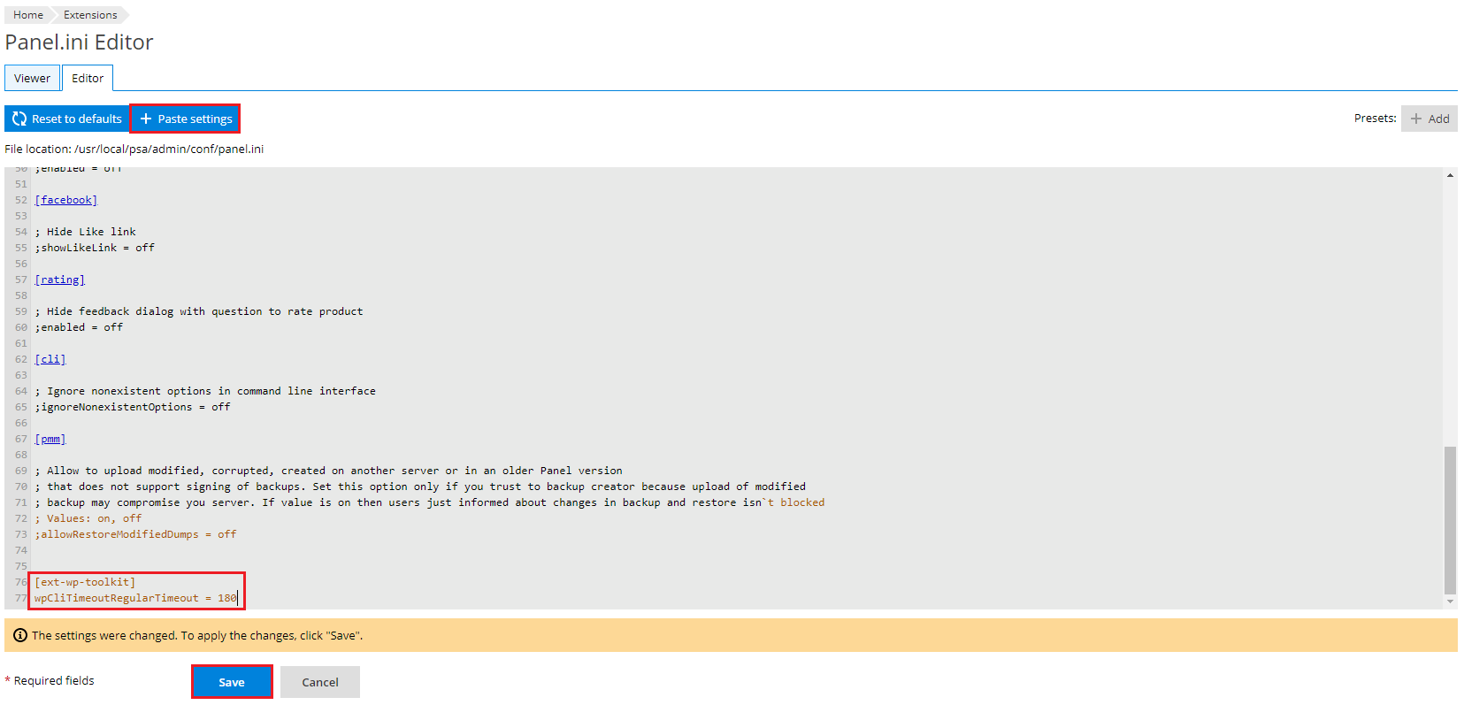This screenshot has width=1464, height=705.
Task: Click the editor's vertical scrollbar thumb
Action: 1450,520
